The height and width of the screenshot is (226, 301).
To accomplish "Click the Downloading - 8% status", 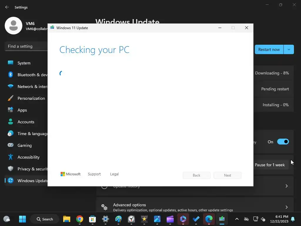I will coord(272,73).
